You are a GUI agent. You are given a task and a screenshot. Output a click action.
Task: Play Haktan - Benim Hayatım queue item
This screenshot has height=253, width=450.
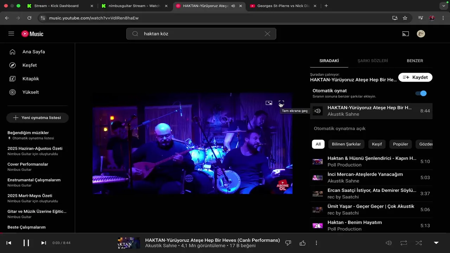click(371, 226)
